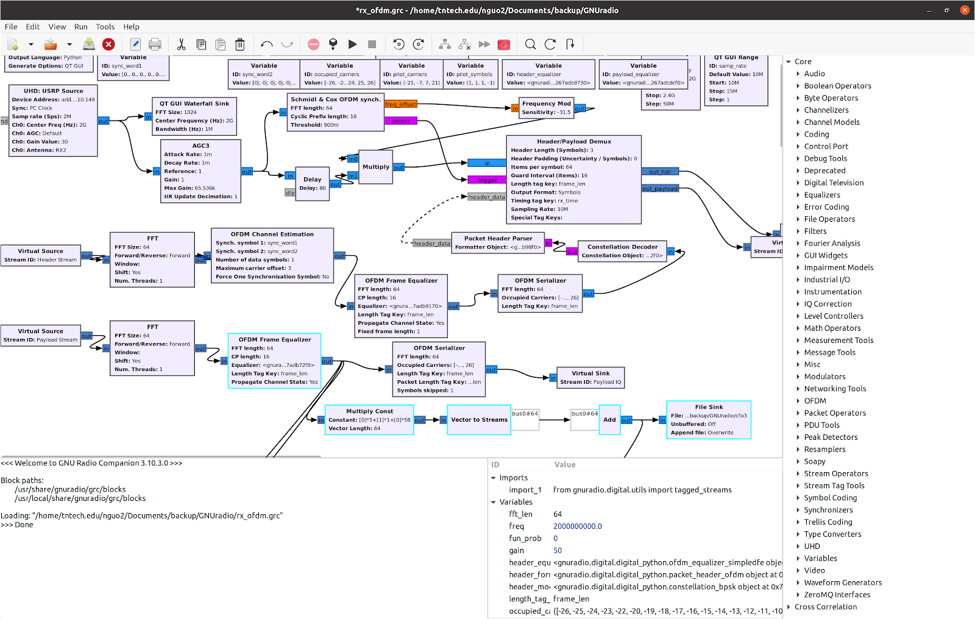Select the Waveform Generators tree item
Screen dimensions: 975x619
point(843,582)
